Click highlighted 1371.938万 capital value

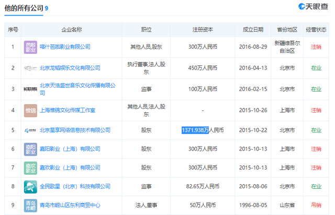195,130
